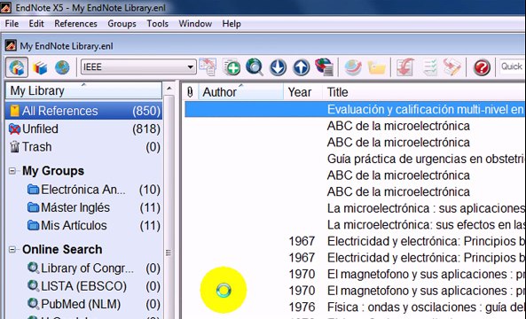Click the Insert Citation icon
526x319 pixels.
[404, 67]
